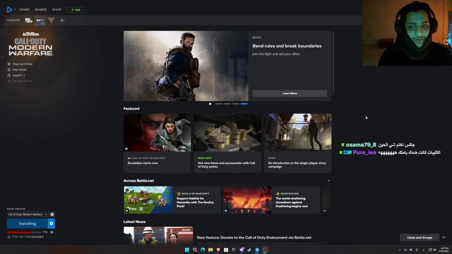Click 'Bend rules and break boundaries' headline
The image size is (452, 254).
(287, 46)
